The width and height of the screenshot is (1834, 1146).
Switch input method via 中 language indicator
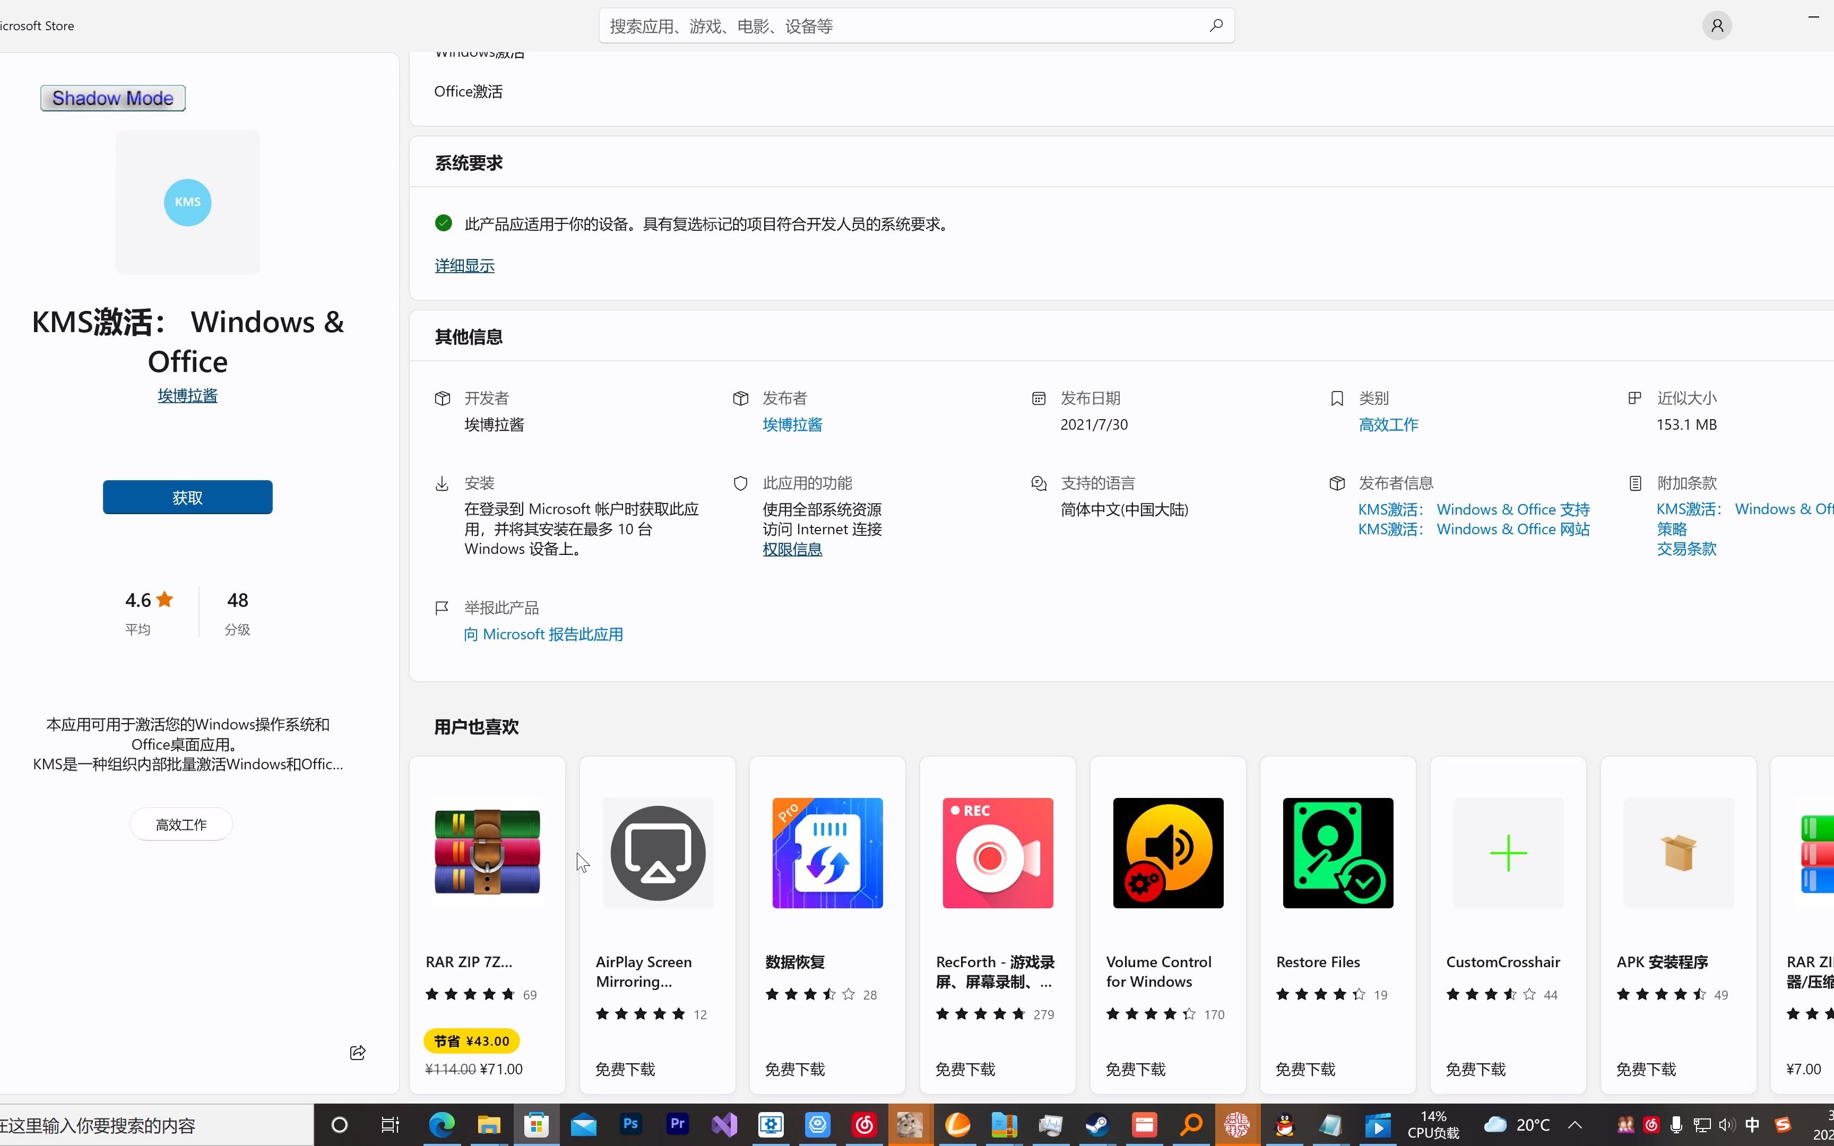[1752, 1125]
